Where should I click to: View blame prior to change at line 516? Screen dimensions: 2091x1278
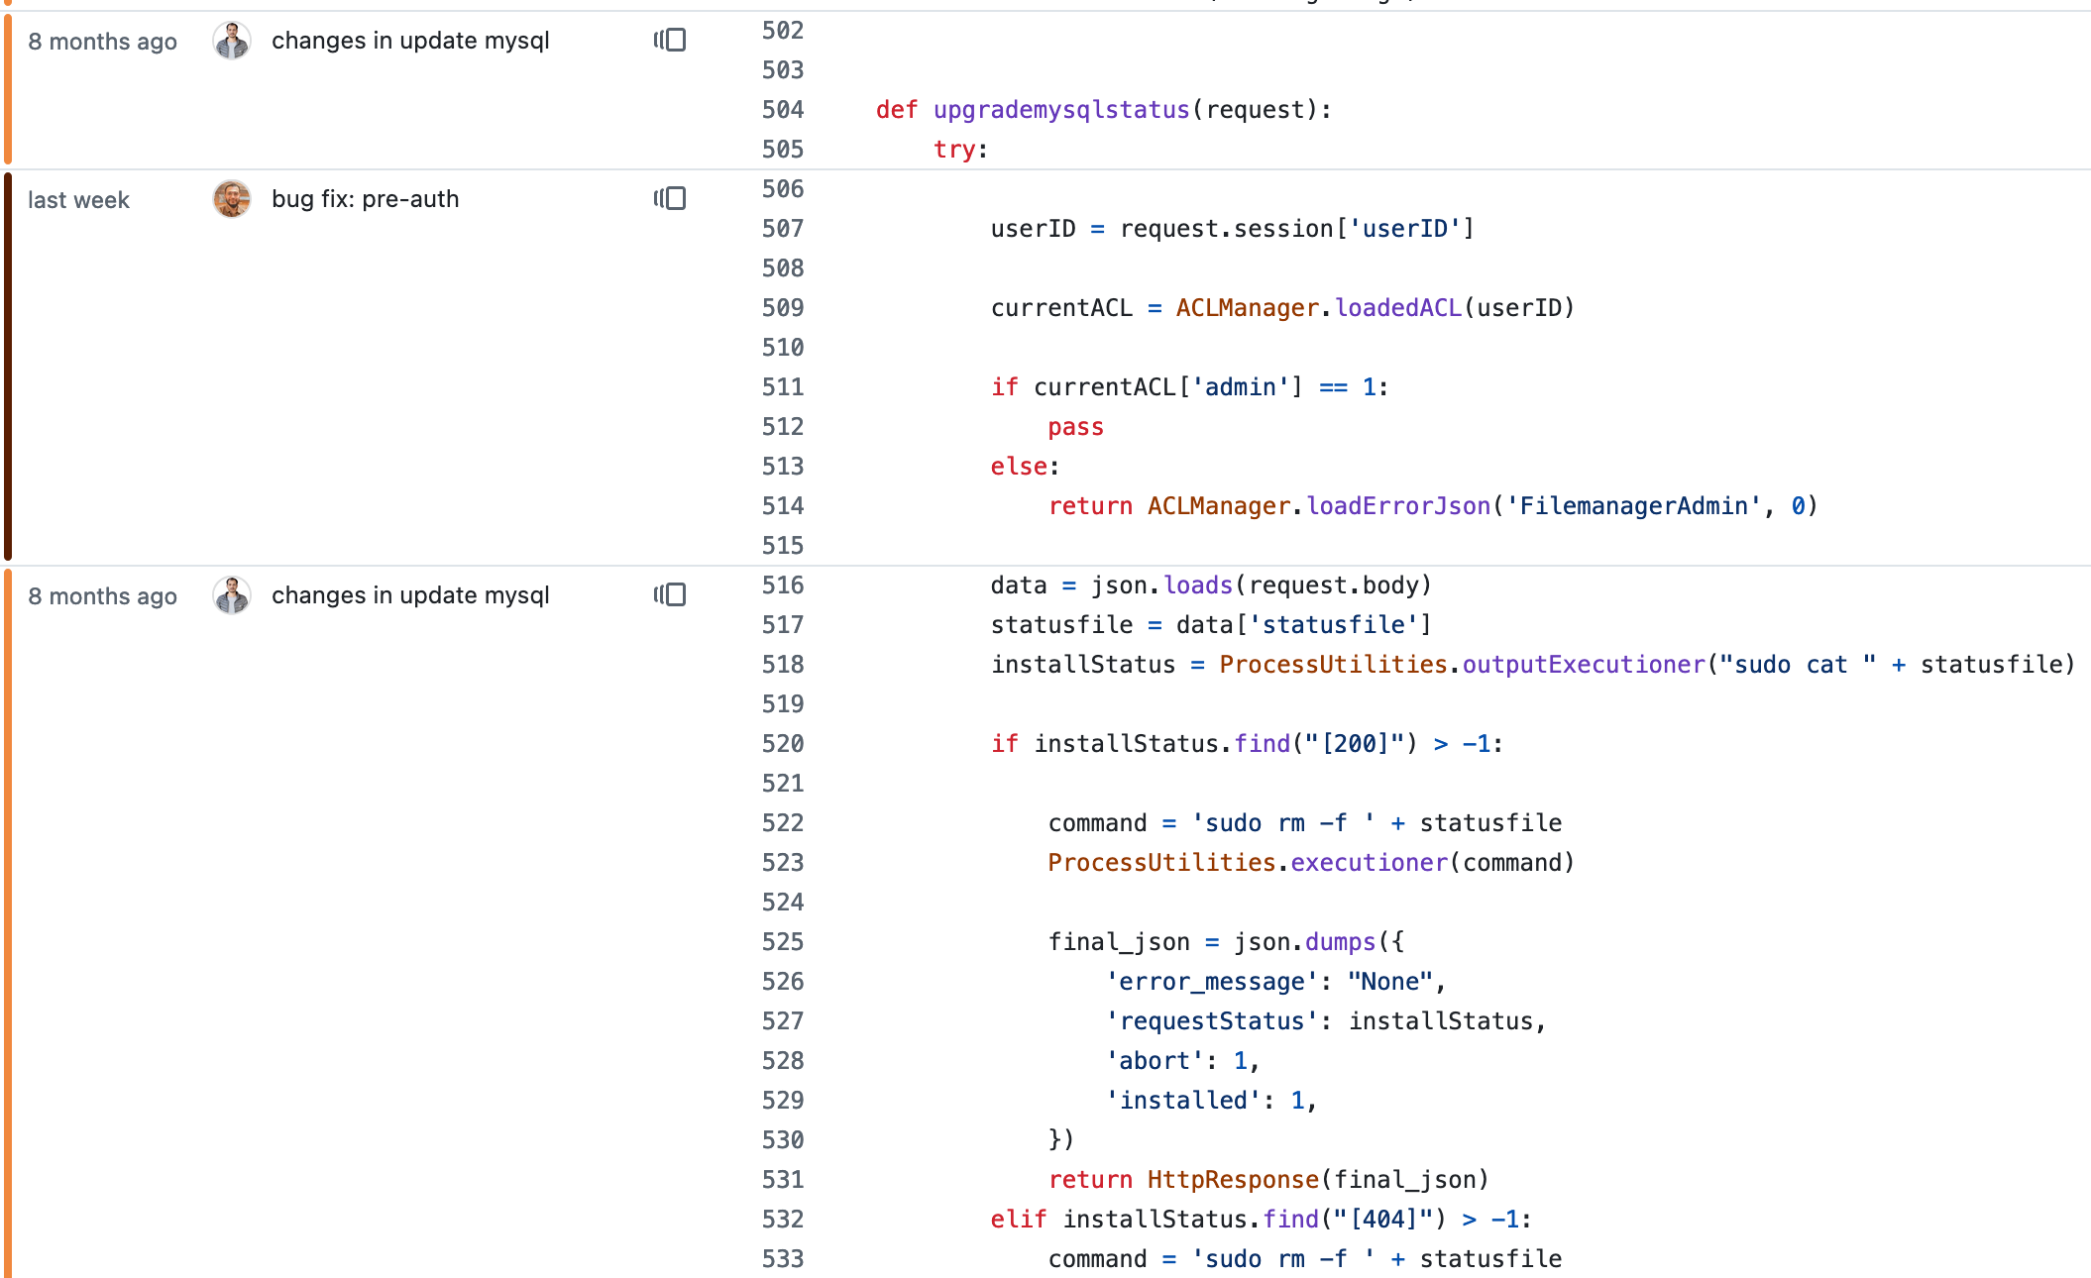670,595
